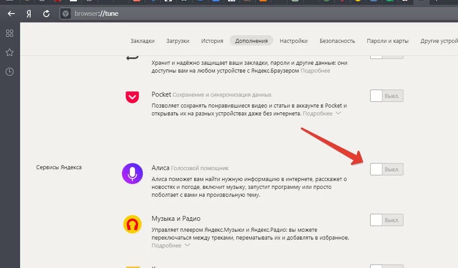Reload the page with refresh icon

pyautogui.click(x=46, y=14)
